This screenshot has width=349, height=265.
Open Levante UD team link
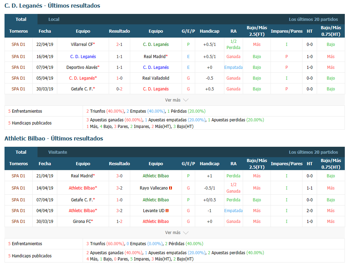pos(154,211)
